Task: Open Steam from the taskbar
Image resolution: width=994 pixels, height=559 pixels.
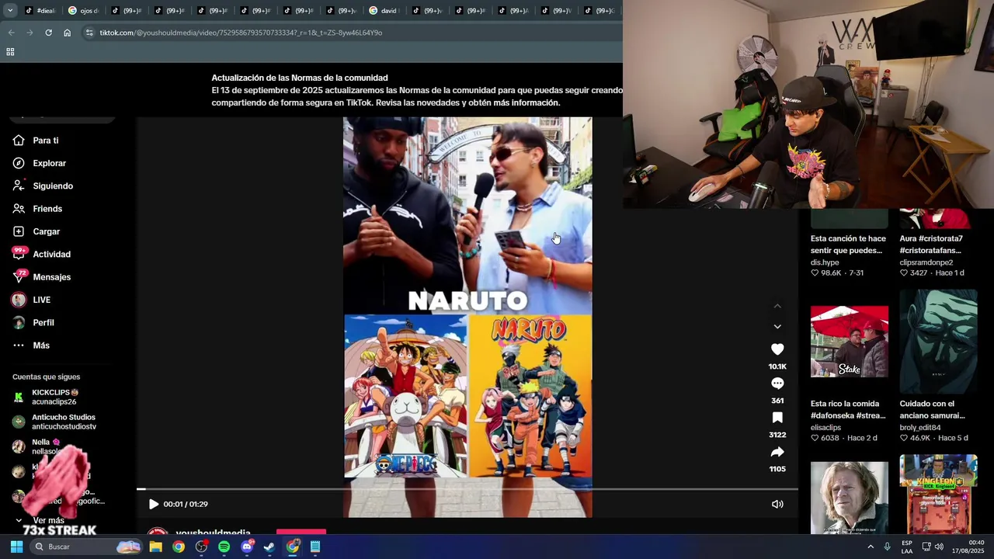Action: tap(269, 547)
